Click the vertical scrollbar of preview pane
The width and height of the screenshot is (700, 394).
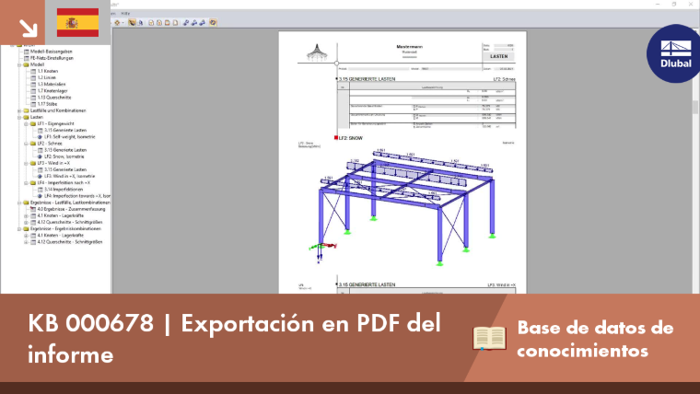[x=694, y=160]
